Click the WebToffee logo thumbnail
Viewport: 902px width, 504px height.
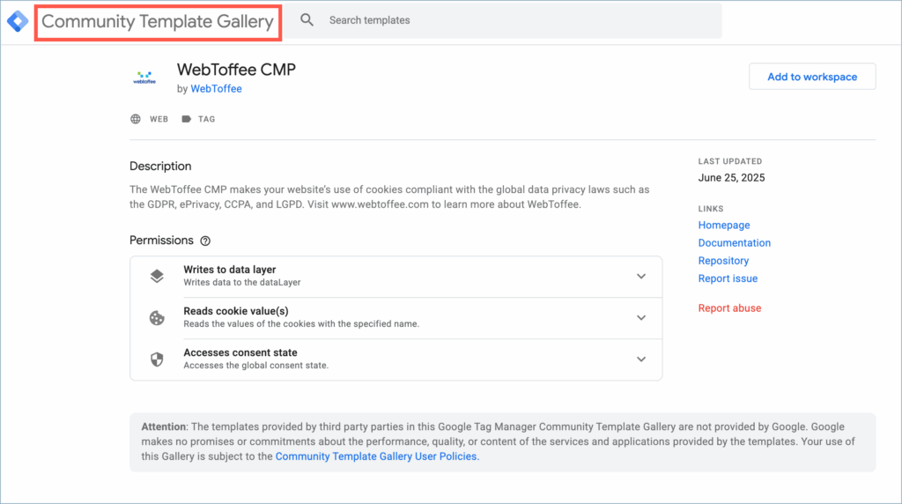click(144, 78)
